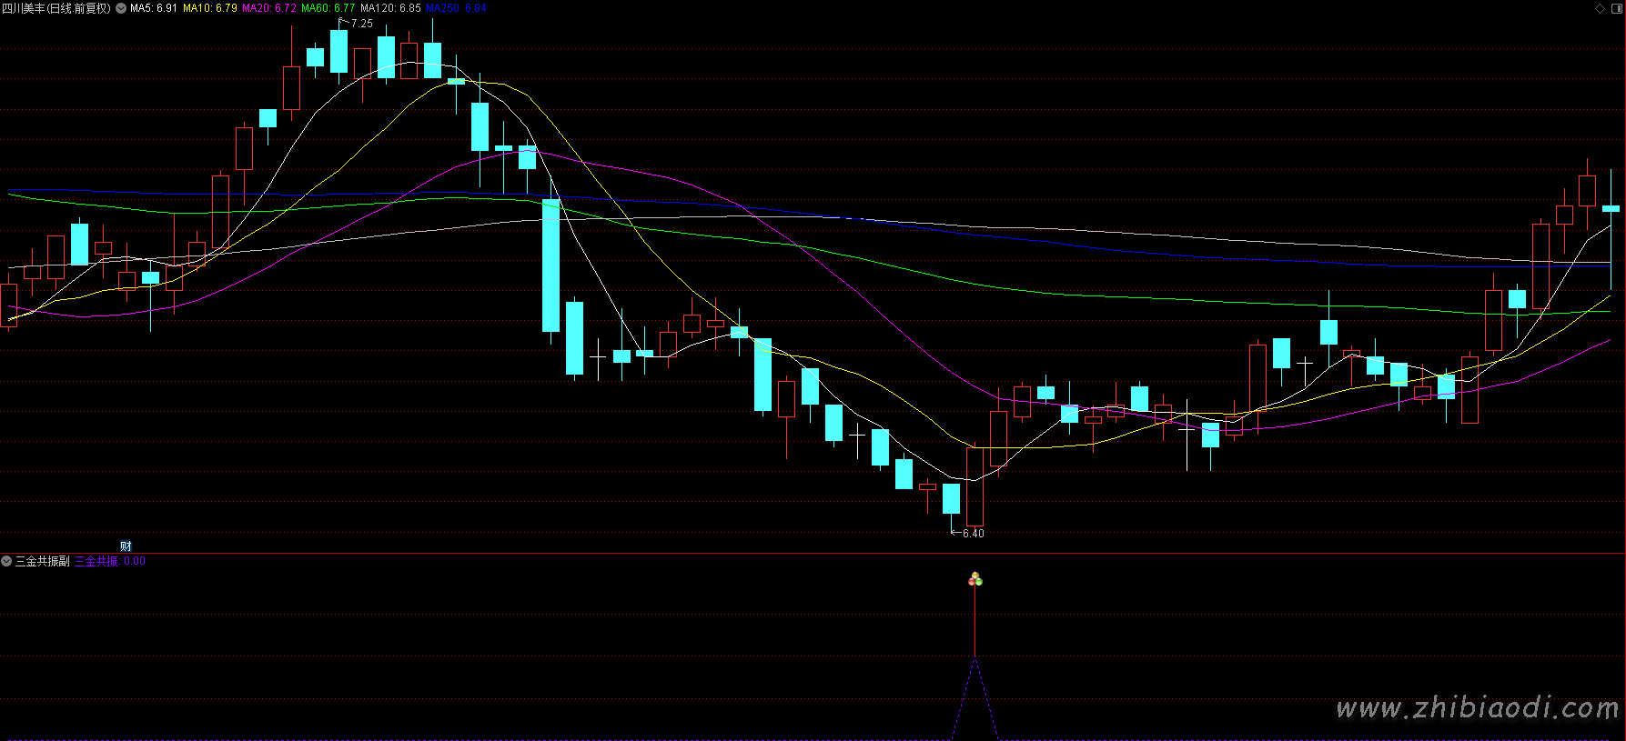This screenshot has width=1626, height=741.
Task: Expand the 三金共振副 sub-indicator dropdown
Action: (6, 561)
